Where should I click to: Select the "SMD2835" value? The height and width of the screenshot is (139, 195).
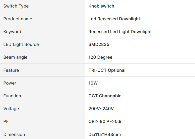(99, 44)
